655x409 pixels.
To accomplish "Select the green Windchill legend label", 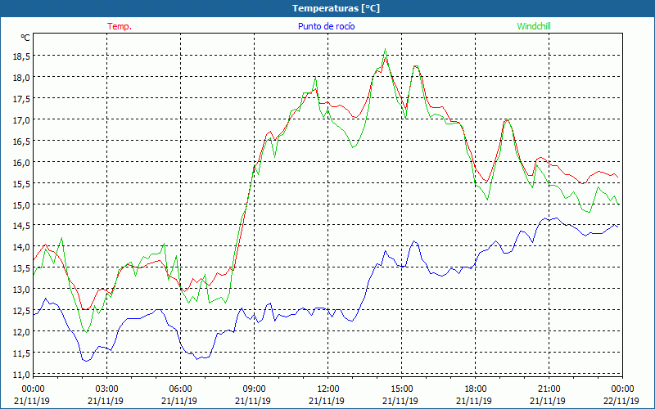I will point(534,26).
